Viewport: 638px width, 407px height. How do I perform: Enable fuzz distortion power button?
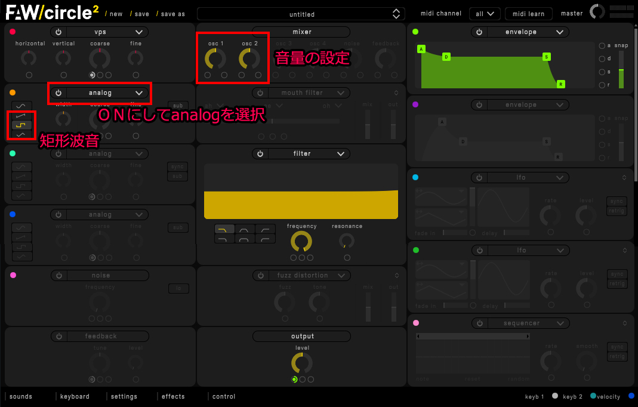[x=261, y=276]
